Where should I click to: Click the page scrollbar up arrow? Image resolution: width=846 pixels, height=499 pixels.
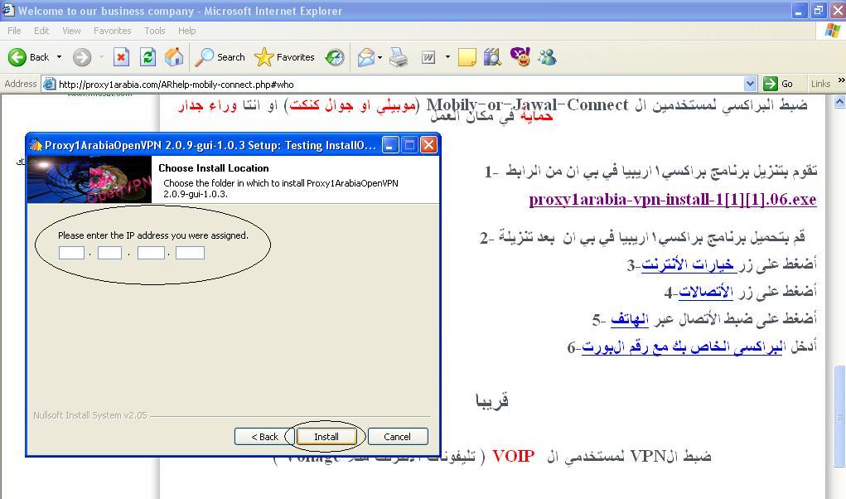click(839, 101)
